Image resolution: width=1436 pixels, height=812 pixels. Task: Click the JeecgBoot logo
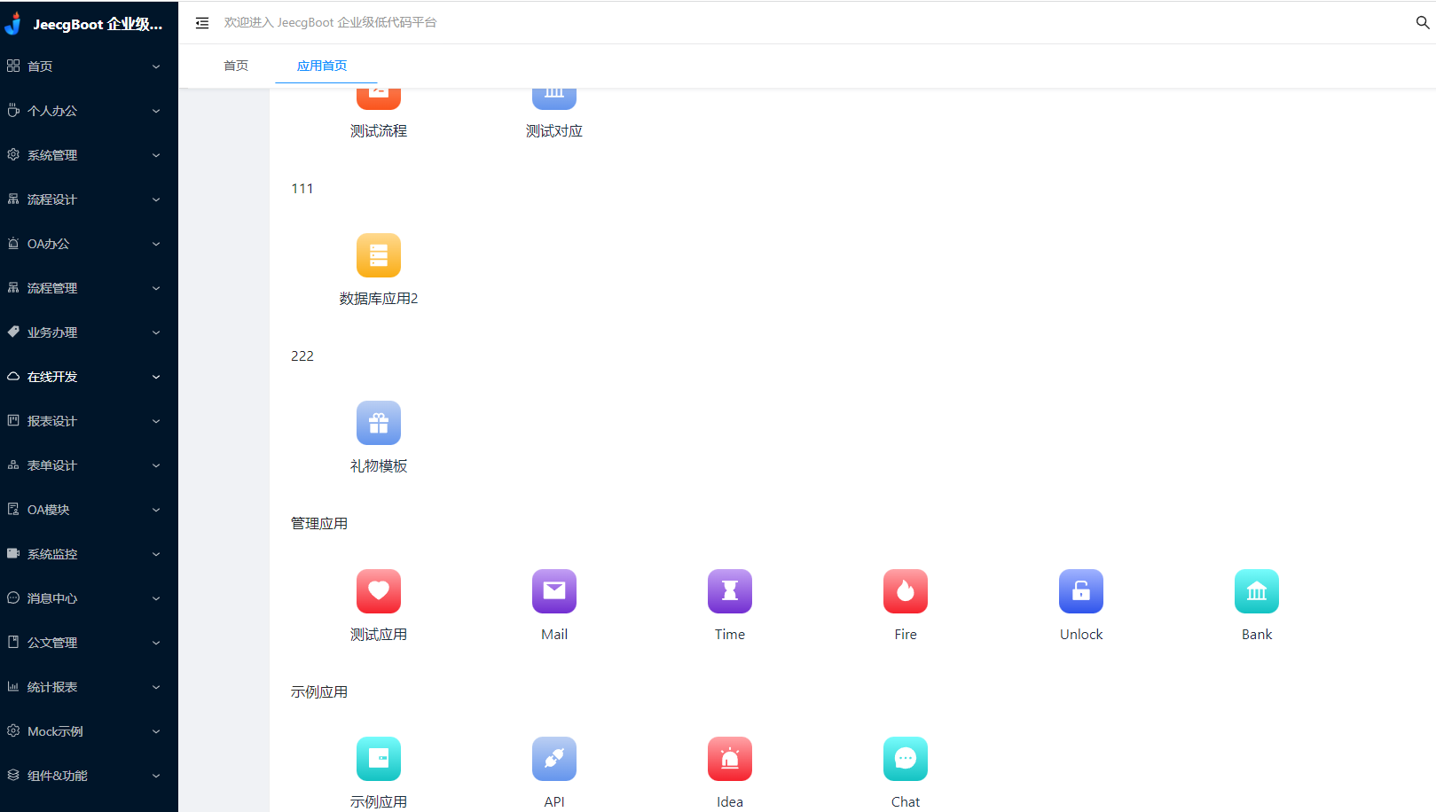[13, 23]
